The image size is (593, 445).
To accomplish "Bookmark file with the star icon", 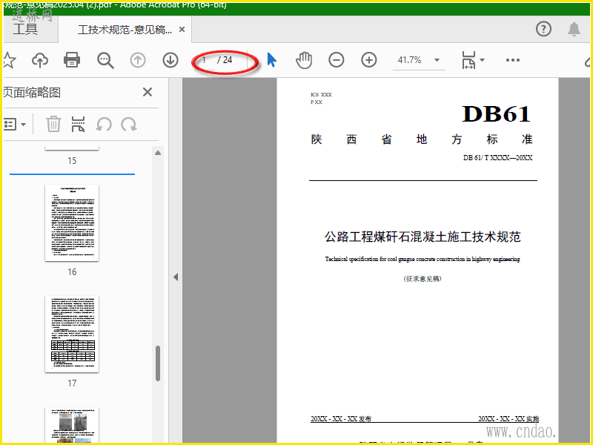I will tap(9, 60).
